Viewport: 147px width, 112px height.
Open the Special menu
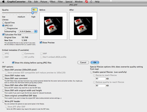pyautogui.click(x=69, y=2)
